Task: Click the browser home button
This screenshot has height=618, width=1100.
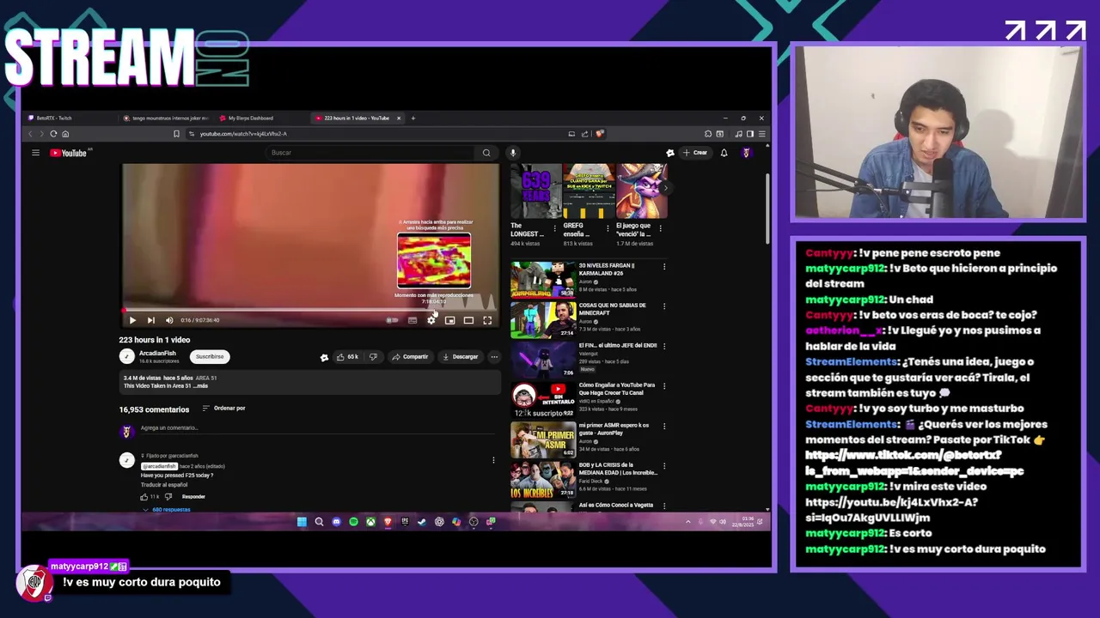Action: tap(65, 134)
